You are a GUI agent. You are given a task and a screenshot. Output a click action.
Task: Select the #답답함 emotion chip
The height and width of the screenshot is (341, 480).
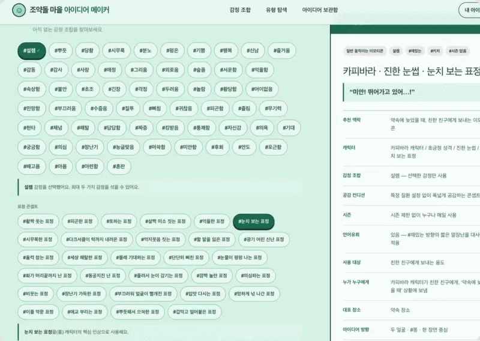pyautogui.click(x=112, y=128)
